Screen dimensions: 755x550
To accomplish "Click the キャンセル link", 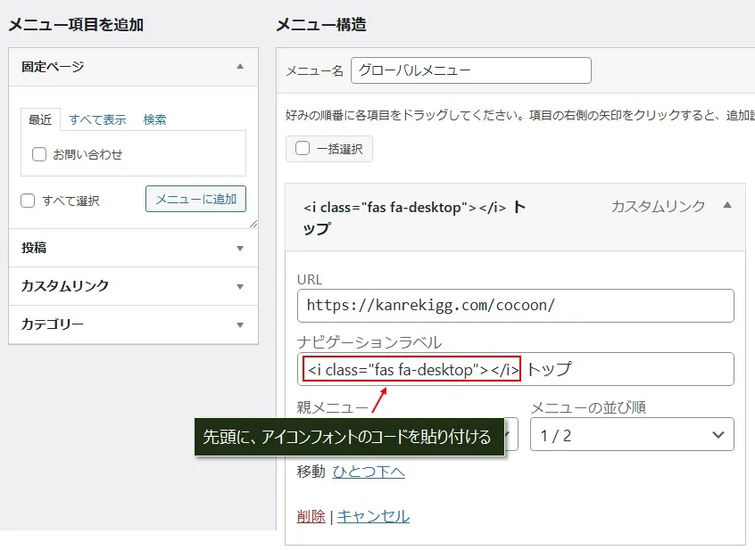I will click(373, 516).
